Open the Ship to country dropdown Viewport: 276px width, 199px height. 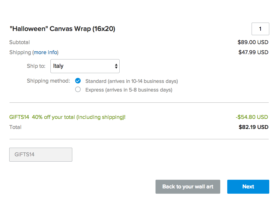pyautogui.click(x=85, y=66)
